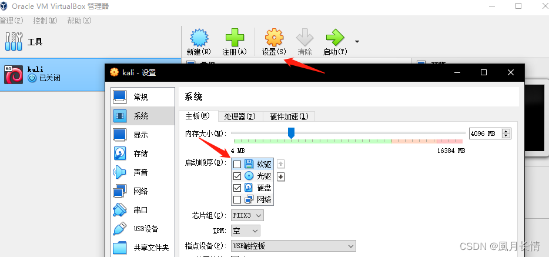Click the move-down arrow beside boot order
The height and width of the screenshot is (257, 549).
(x=280, y=177)
